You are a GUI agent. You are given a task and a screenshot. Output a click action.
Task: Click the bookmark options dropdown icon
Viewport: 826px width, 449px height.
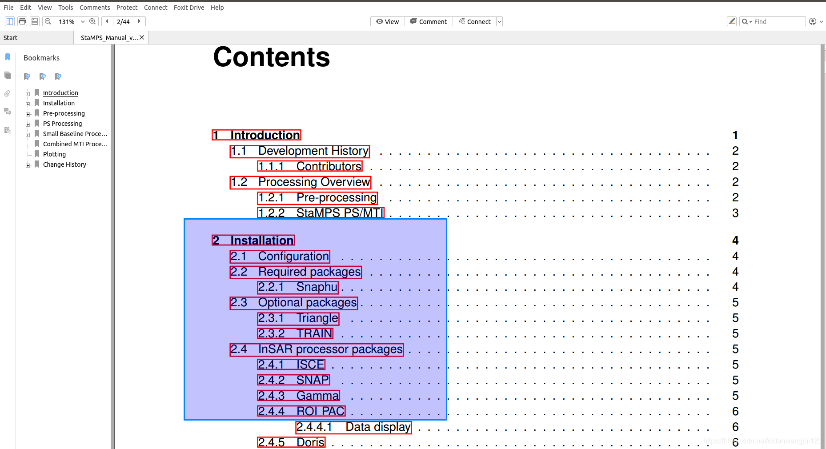click(58, 76)
